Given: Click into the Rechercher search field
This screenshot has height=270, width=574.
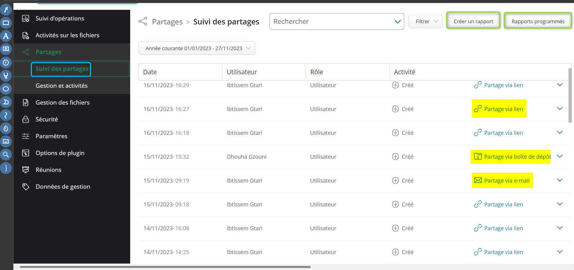Looking at the screenshot, I should [331, 21].
